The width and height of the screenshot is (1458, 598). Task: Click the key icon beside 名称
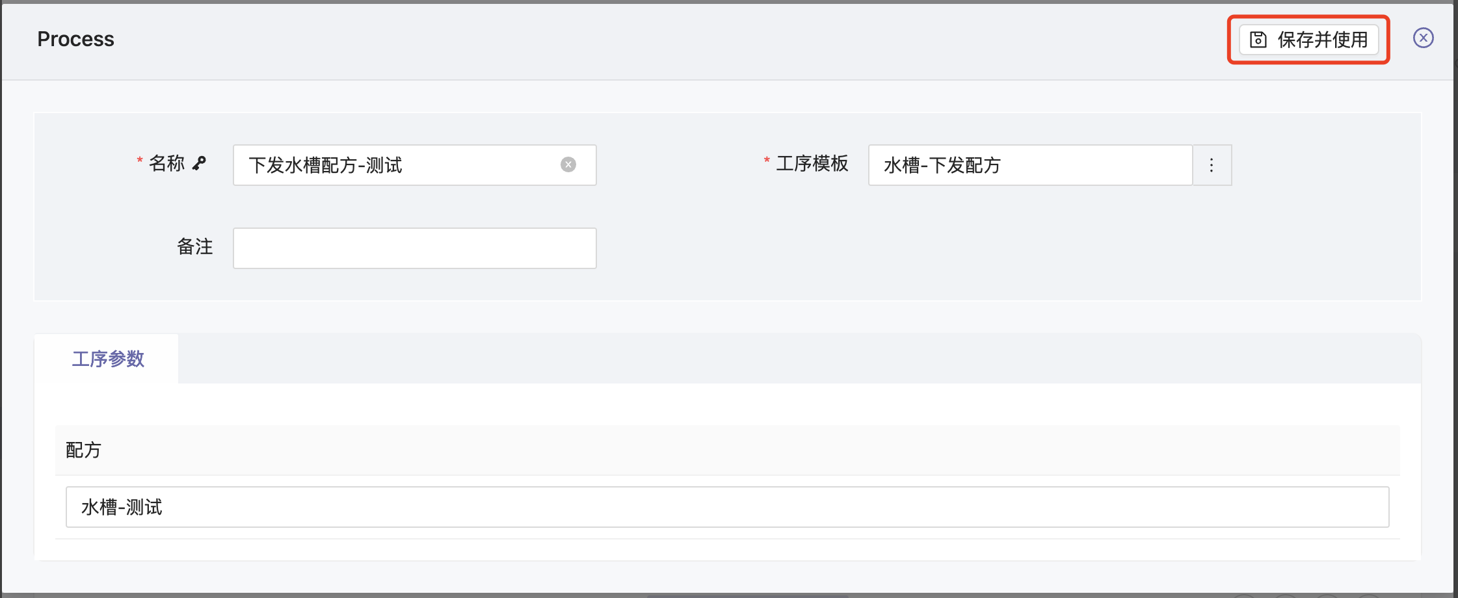coord(200,163)
